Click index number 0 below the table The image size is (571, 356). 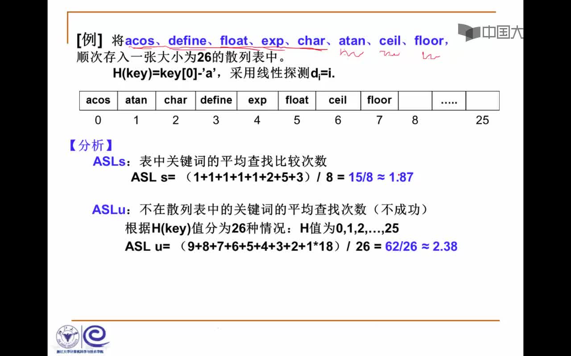(x=98, y=120)
